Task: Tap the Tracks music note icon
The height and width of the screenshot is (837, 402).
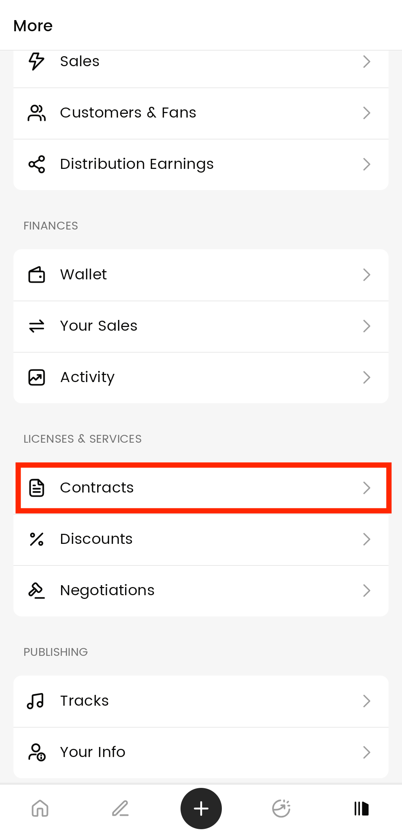Action: click(x=35, y=701)
